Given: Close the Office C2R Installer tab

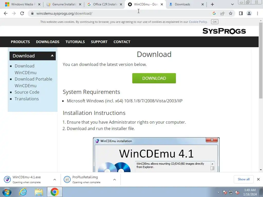Looking at the screenshot, I should click(121, 5).
